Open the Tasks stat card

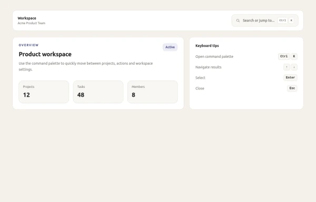point(98,92)
